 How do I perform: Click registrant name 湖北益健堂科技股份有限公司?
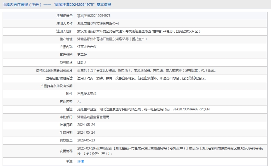[98, 23]
